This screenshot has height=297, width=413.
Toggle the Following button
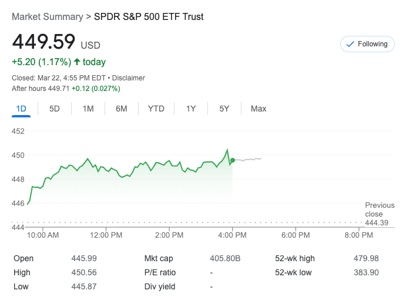(x=367, y=44)
